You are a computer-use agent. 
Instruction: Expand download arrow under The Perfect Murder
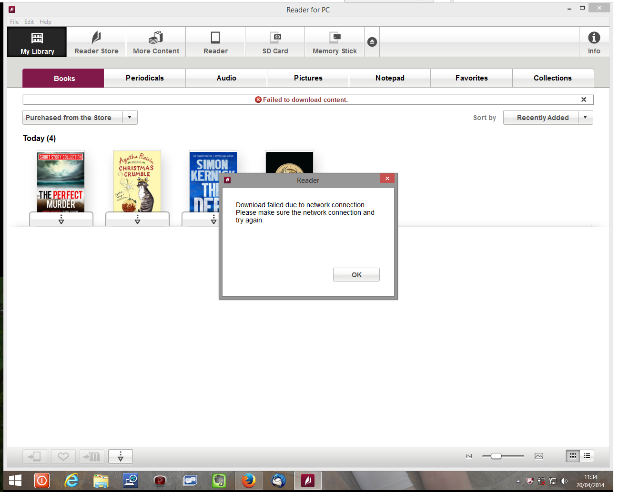click(x=61, y=219)
